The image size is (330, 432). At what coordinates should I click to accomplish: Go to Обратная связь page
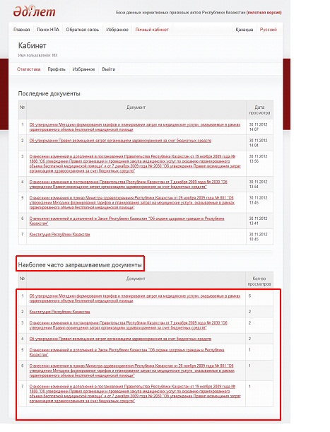click(x=83, y=30)
